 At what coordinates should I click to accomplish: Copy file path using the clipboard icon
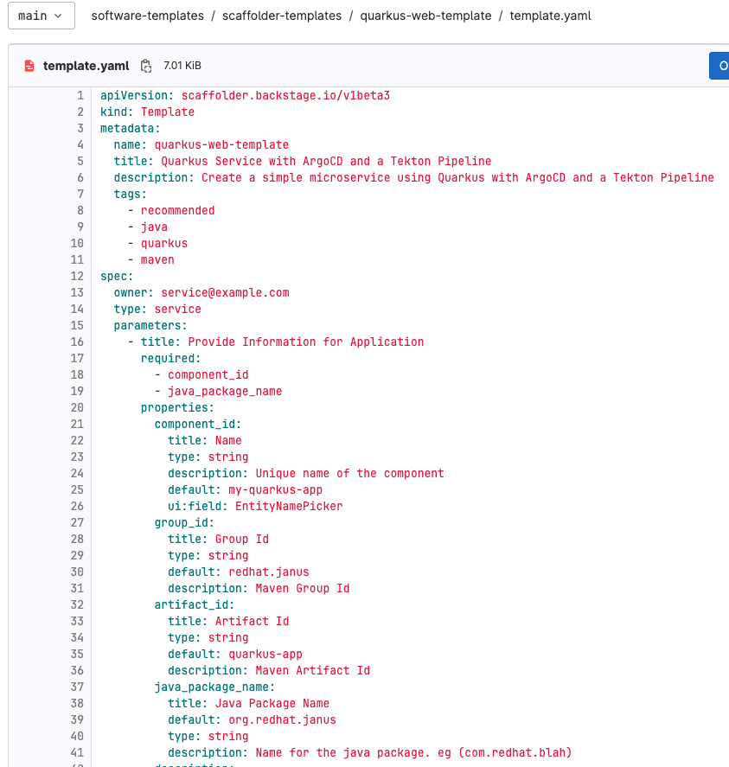click(x=146, y=66)
